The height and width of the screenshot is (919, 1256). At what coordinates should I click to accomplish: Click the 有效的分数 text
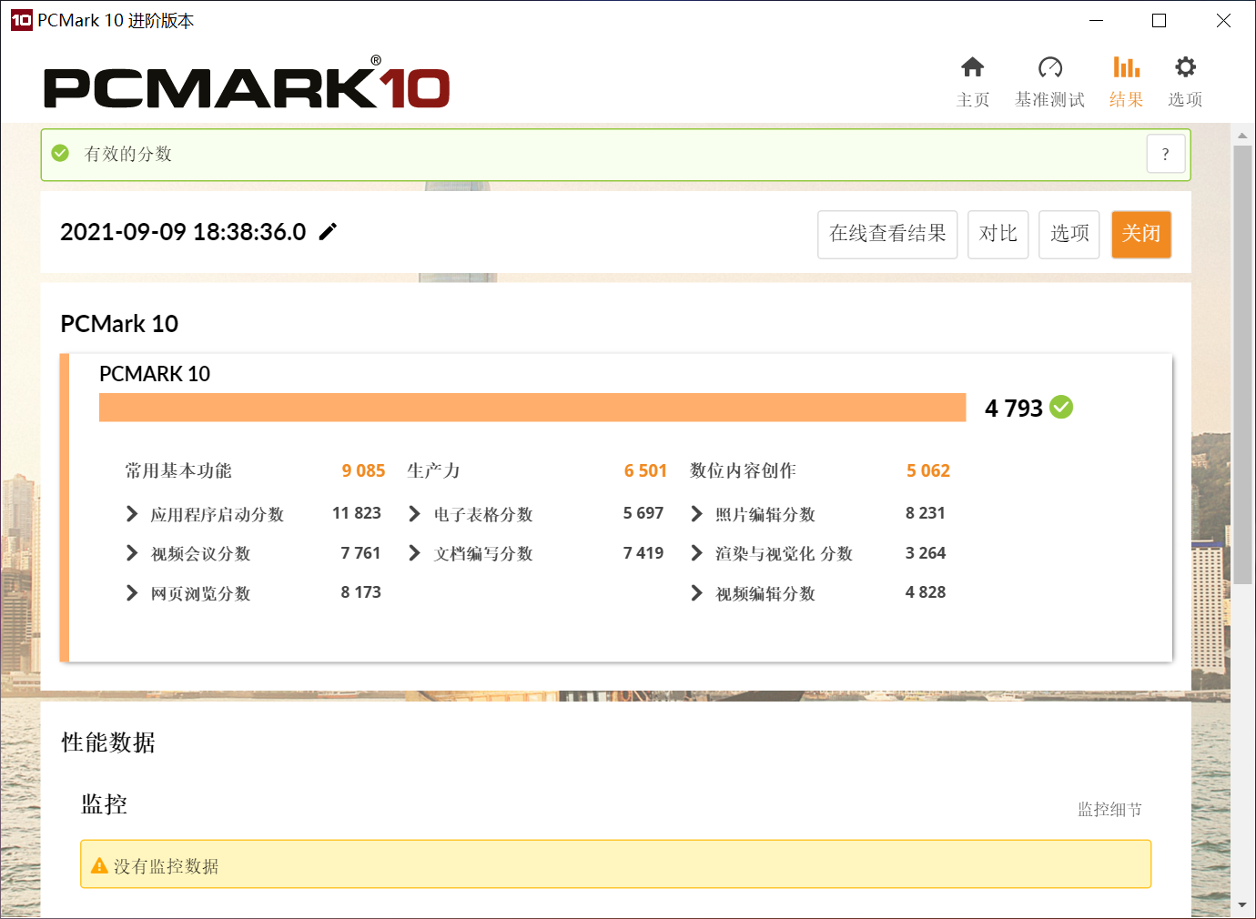click(x=128, y=154)
